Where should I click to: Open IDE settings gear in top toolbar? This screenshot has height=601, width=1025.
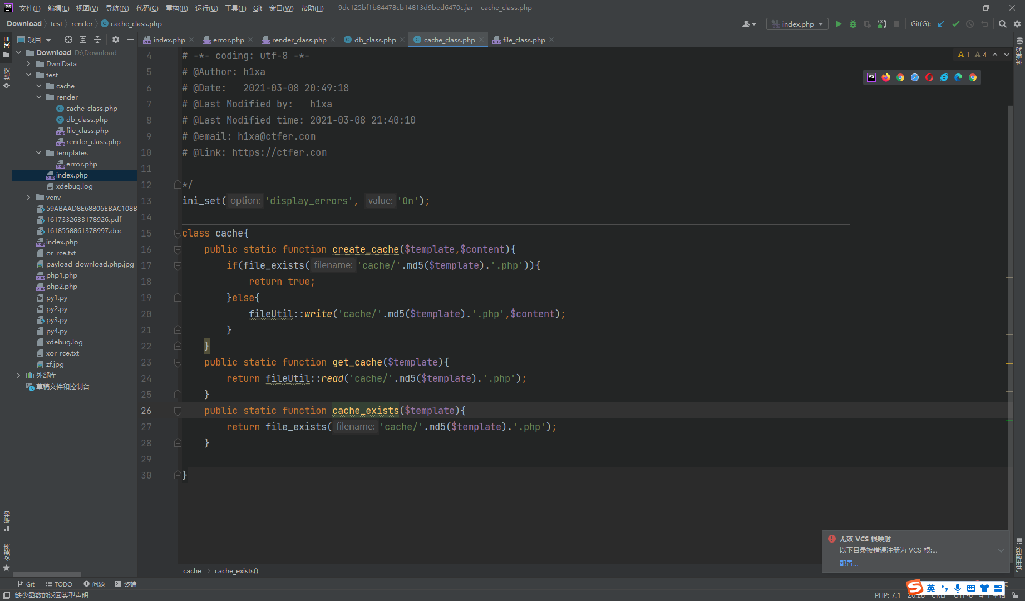tap(1017, 24)
